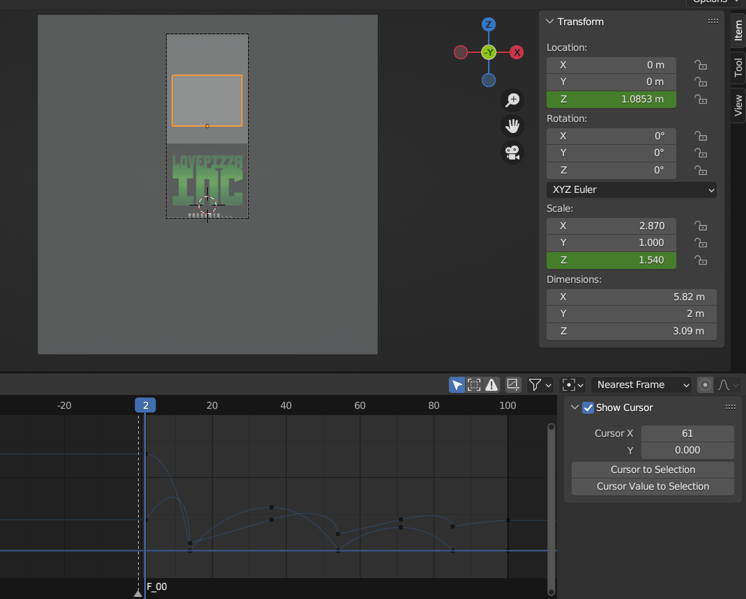Click the Location Z value field
The width and height of the screenshot is (746, 599).
click(611, 100)
